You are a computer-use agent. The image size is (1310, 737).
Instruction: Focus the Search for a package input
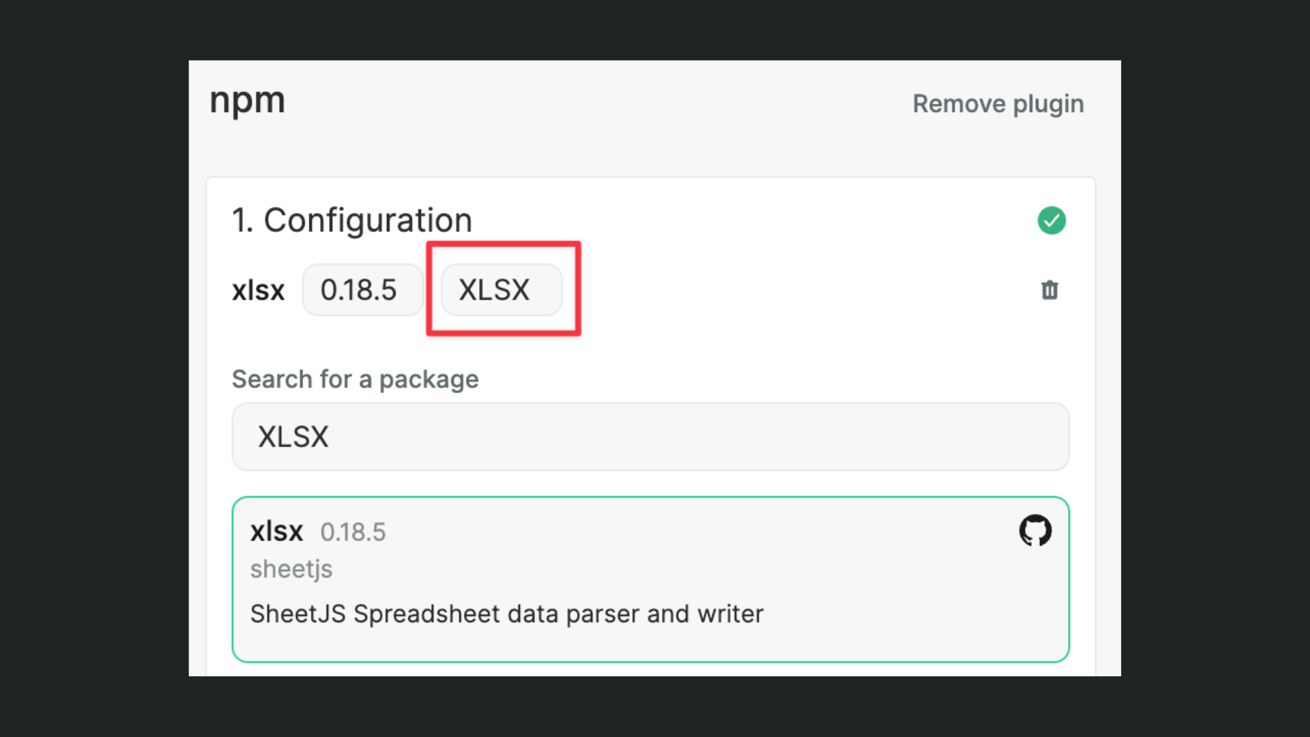[650, 437]
